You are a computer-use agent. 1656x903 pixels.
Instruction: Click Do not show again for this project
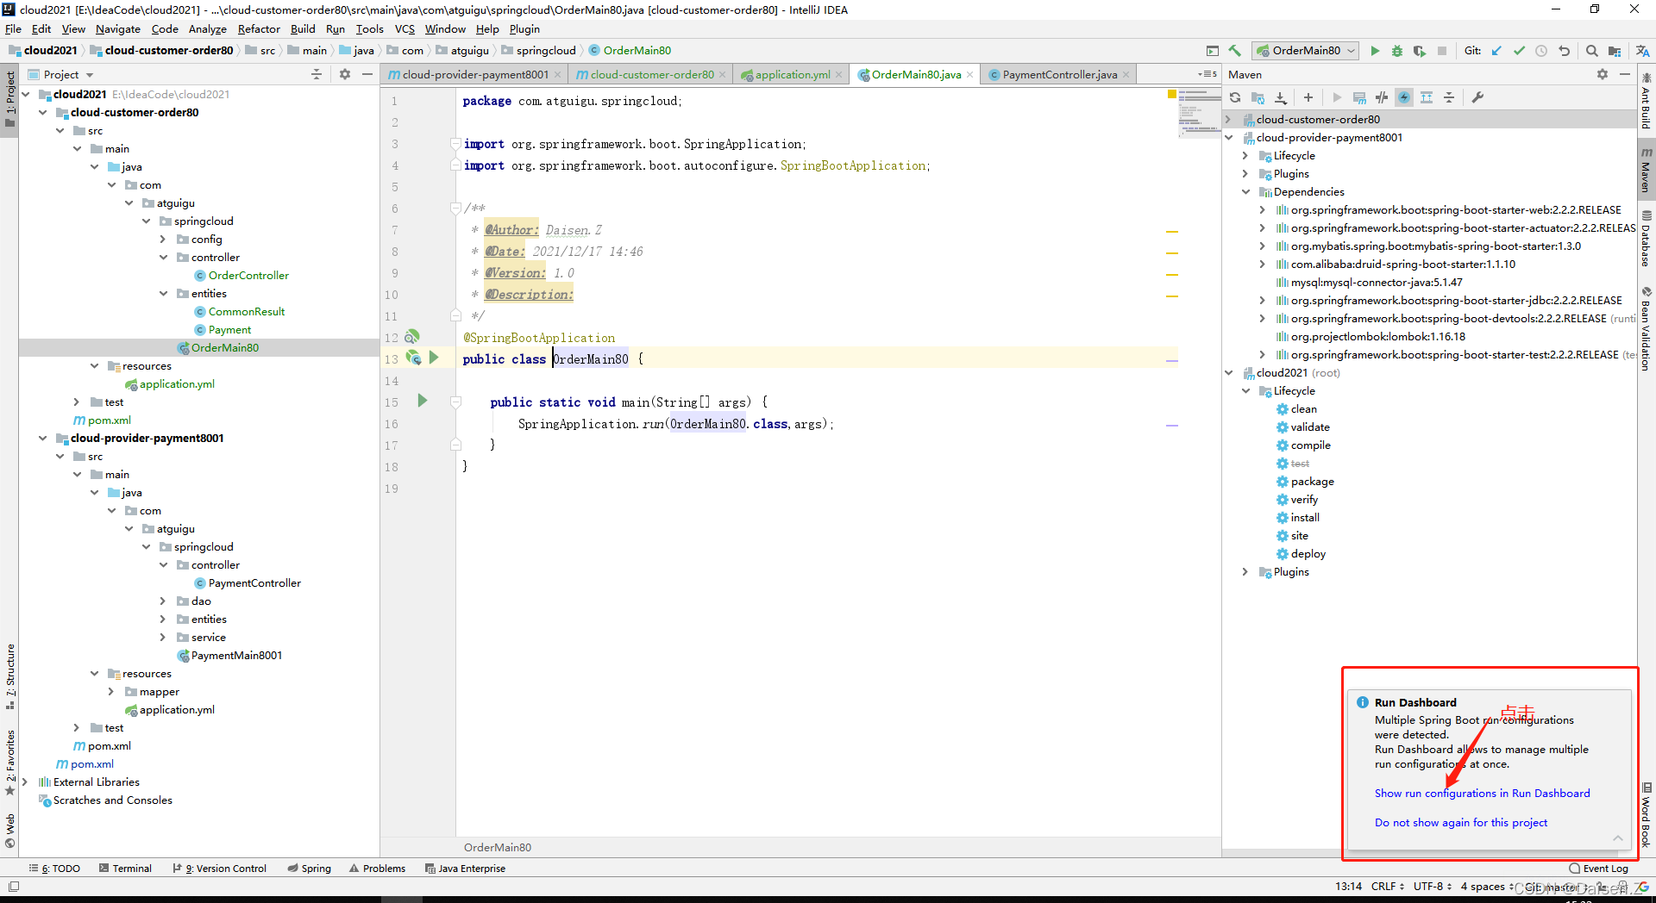(x=1460, y=822)
